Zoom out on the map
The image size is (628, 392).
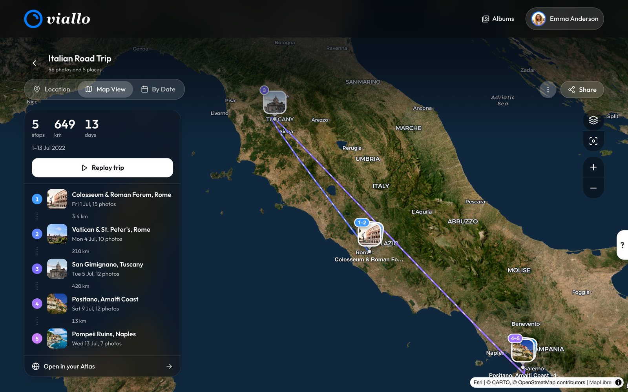pos(593,188)
